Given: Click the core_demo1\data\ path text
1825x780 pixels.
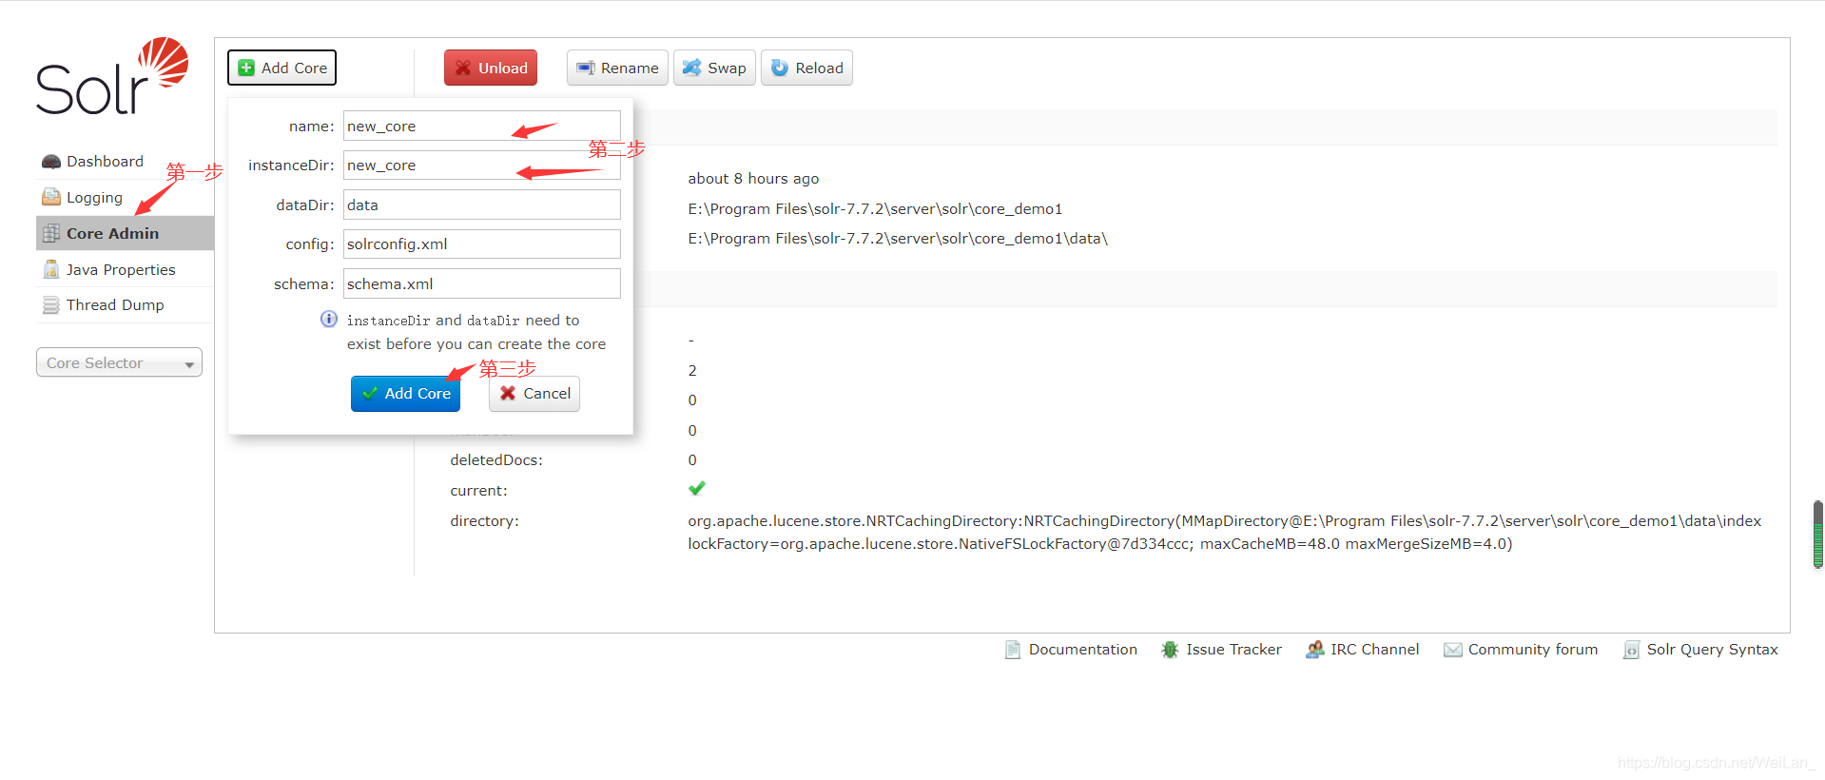Looking at the screenshot, I should tap(898, 239).
